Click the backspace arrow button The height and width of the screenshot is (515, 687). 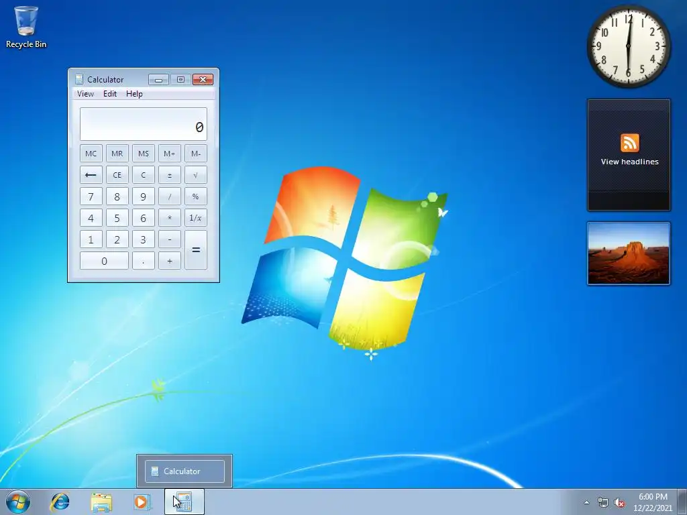pyautogui.click(x=91, y=175)
